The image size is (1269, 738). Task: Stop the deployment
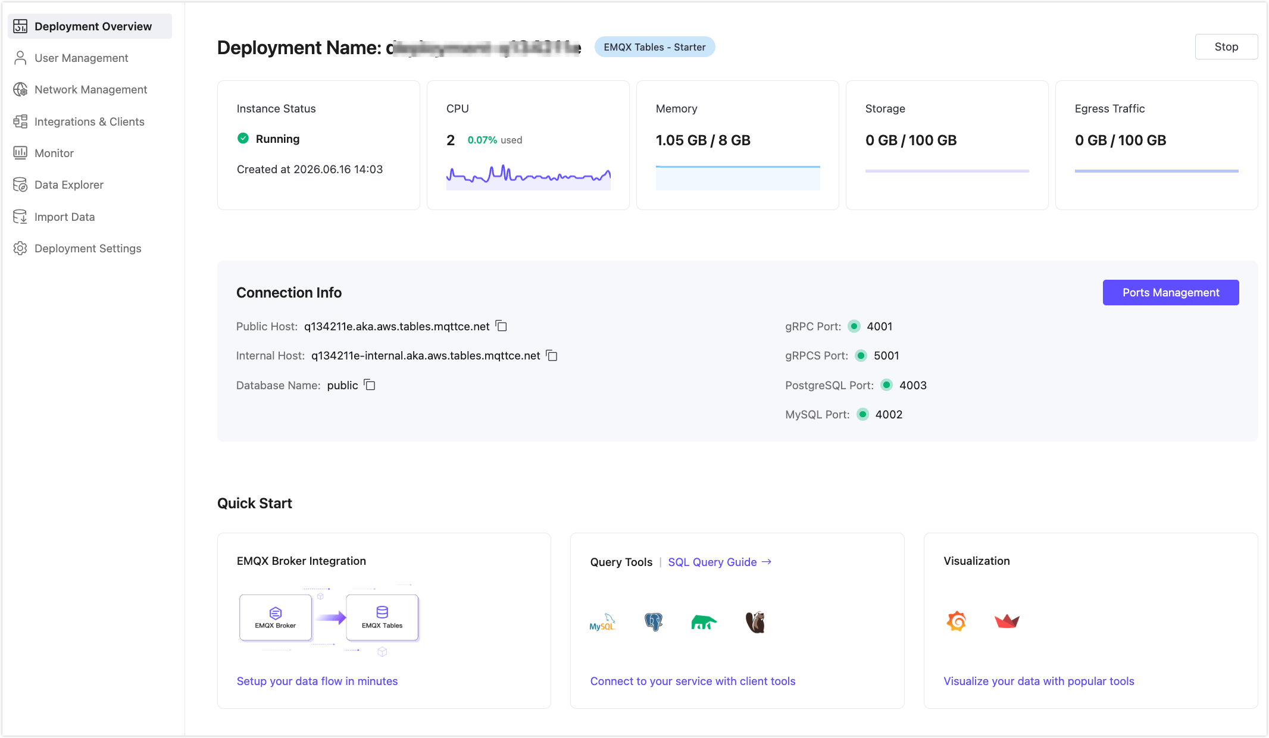(x=1226, y=46)
